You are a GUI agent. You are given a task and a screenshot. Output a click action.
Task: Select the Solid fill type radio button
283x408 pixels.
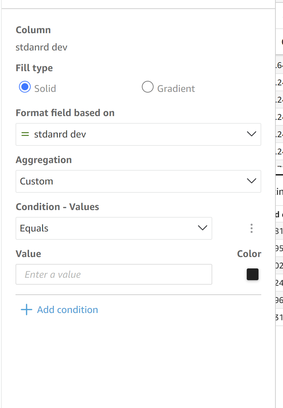(x=25, y=87)
